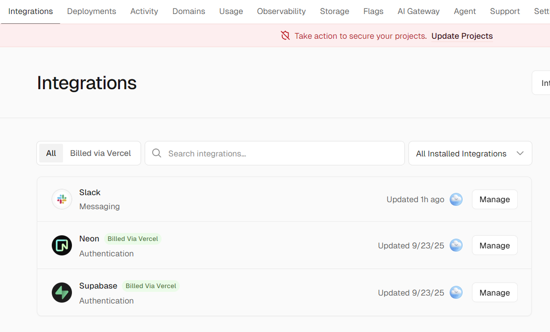Click the Neon logo icon
The width and height of the screenshot is (550, 332).
[62, 245]
